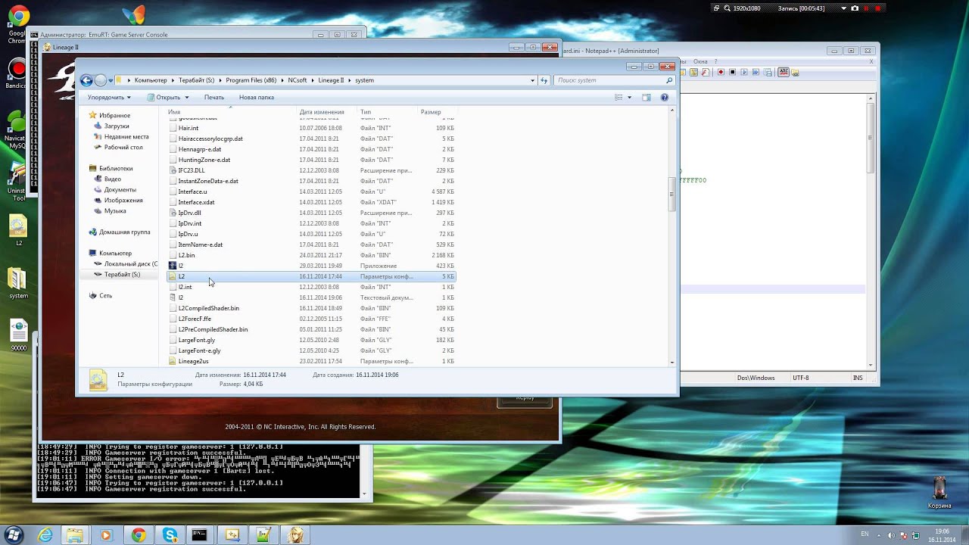Image resolution: width=969 pixels, height=545 pixels.
Task: Select 'Домашняя группа' in the navigation pane
Action: coord(124,232)
